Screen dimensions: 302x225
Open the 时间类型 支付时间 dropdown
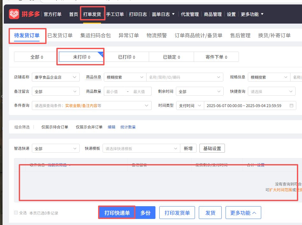click(x=190, y=105)
